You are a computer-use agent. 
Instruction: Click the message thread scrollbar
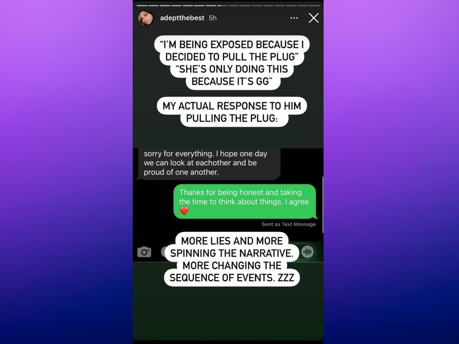323,204
